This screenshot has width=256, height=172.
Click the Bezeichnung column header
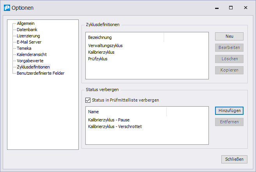(x=125, y=37)
